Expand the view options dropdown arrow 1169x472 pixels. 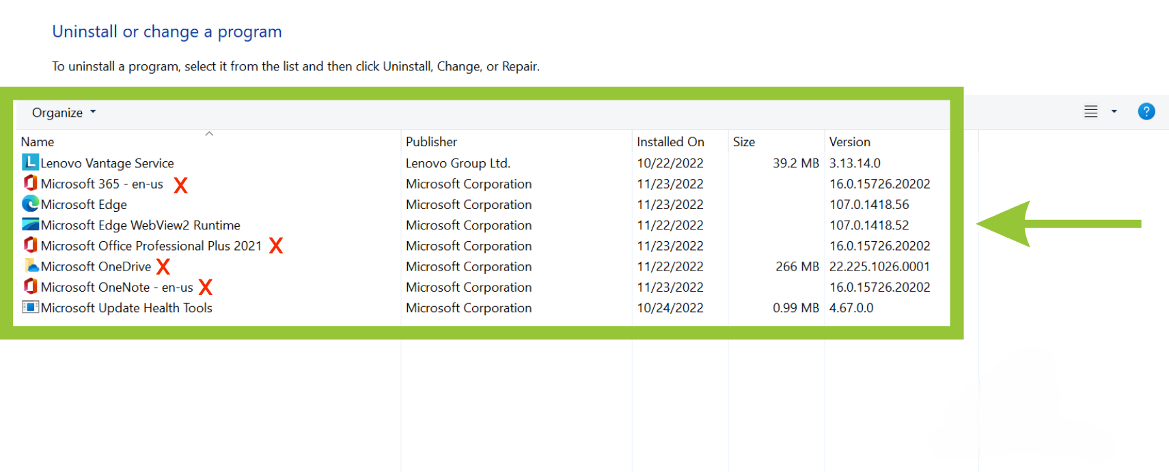coord(1114,111)
